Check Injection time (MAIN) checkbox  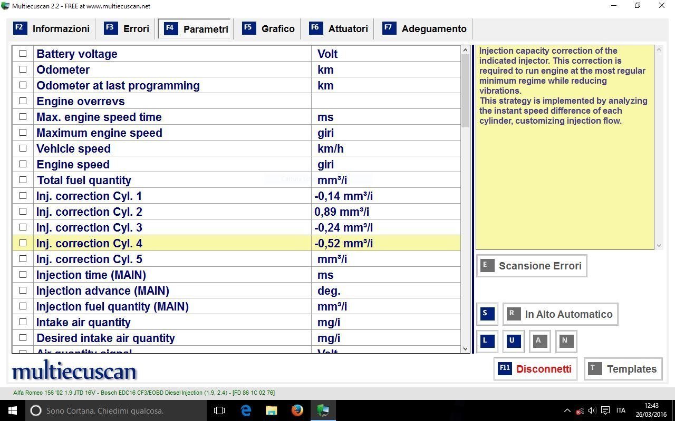click(23, 274)
